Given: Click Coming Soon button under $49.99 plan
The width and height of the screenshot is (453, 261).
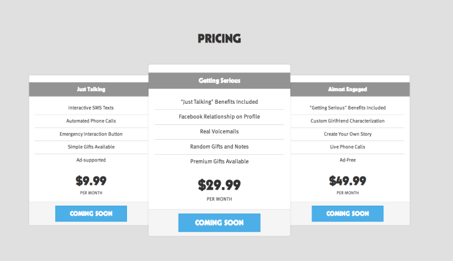Looking at the screenshot, I should 348,214.
